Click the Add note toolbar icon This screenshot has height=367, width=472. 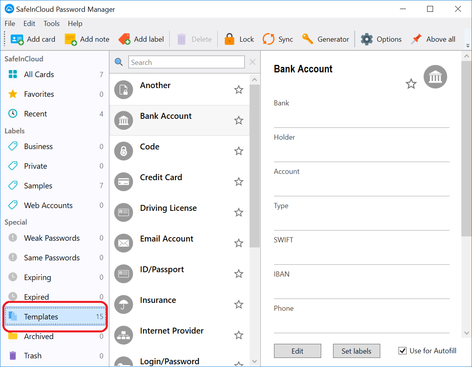click(71, 39)
